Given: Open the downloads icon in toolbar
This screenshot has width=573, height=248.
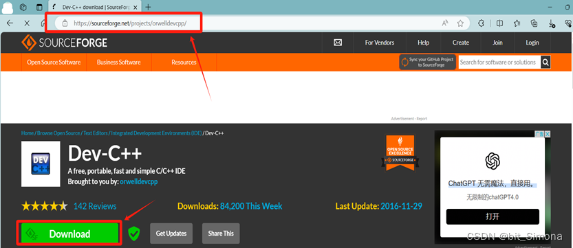Looking at the screenshot, I should click(552, 23).
